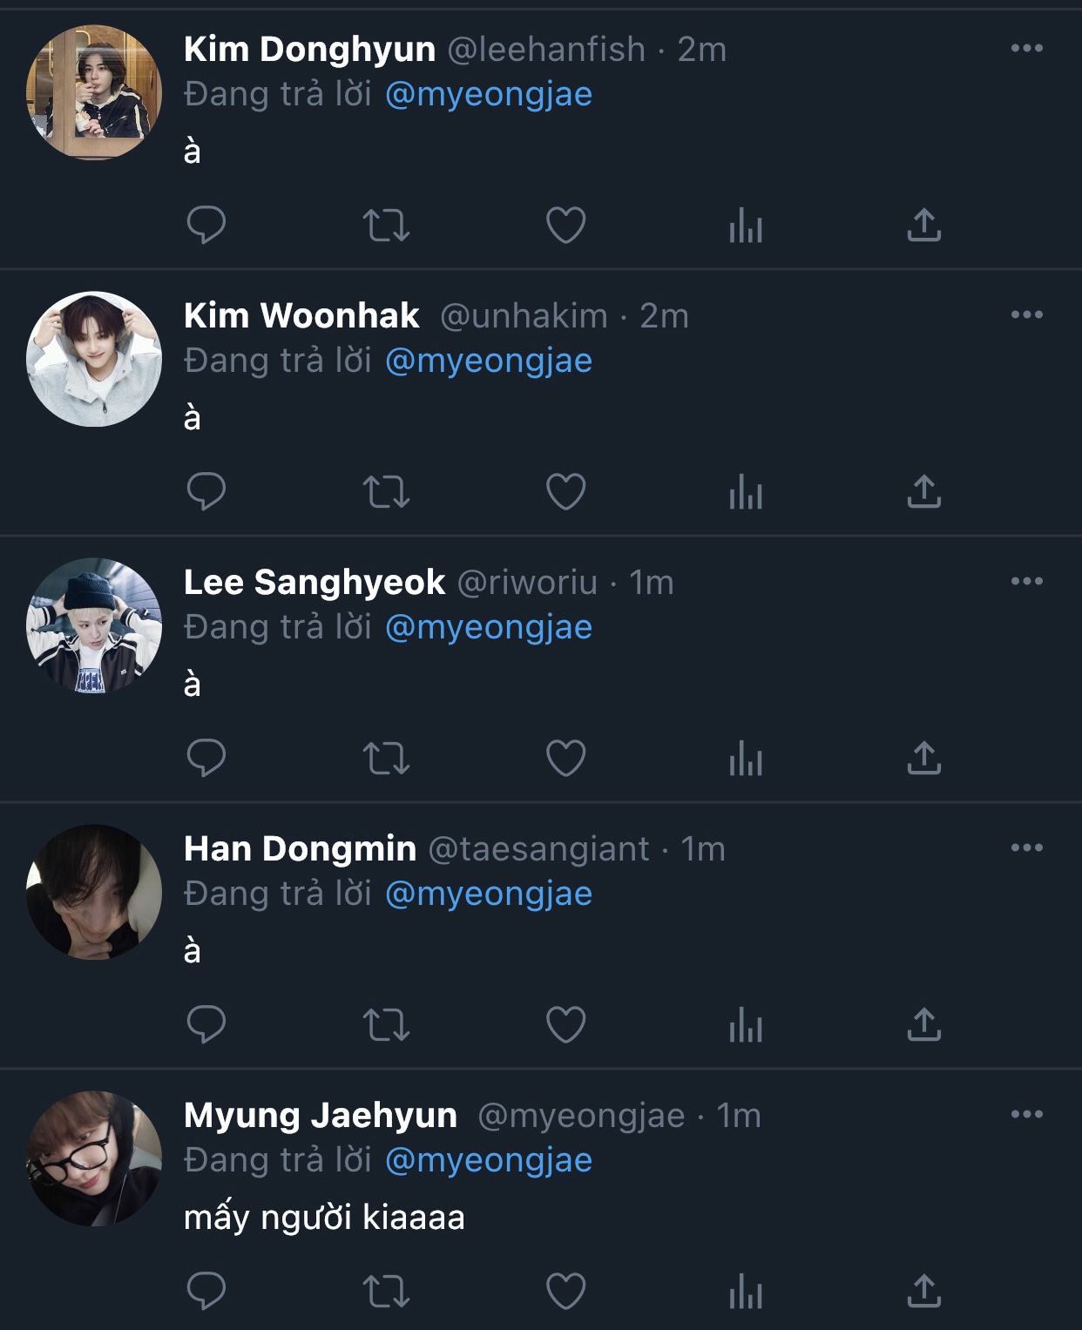Viewport: 1082px width, 1330px height.
Task: Share Myung Jaehyun's tweet
Action: tap(923, 1291)
